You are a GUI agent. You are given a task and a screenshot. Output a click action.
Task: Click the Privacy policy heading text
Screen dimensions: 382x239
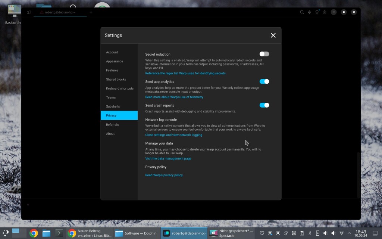click(156, 167)
